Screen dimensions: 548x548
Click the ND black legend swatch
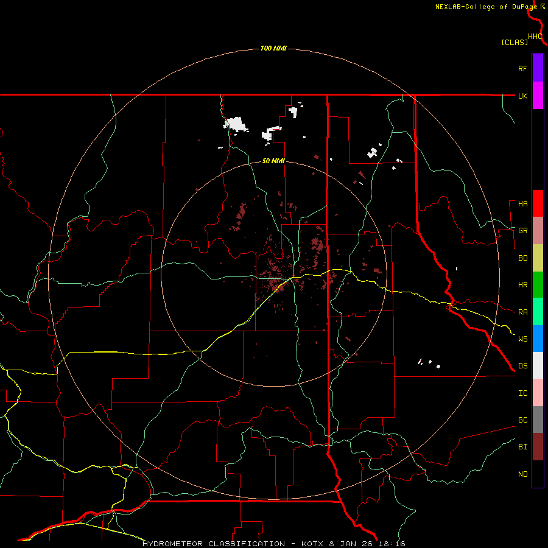click(538, 474)
